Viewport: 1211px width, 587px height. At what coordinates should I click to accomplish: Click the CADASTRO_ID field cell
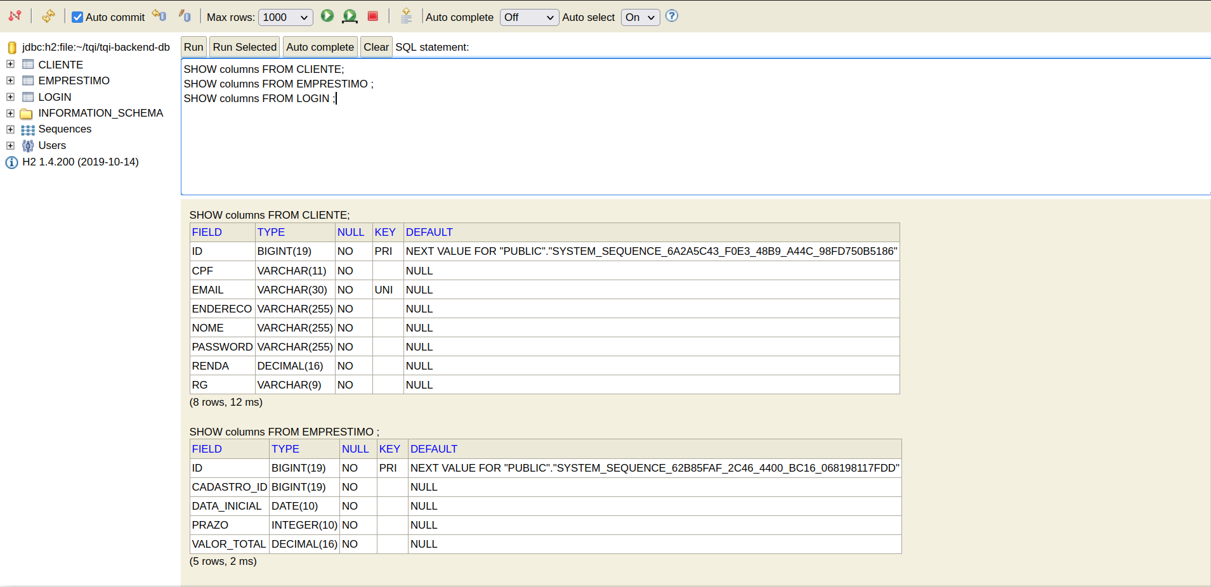click(230, 487)
